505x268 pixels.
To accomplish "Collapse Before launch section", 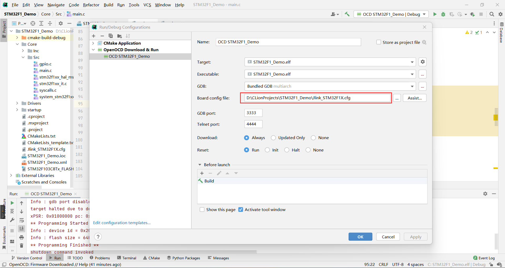I will point(200,165).
